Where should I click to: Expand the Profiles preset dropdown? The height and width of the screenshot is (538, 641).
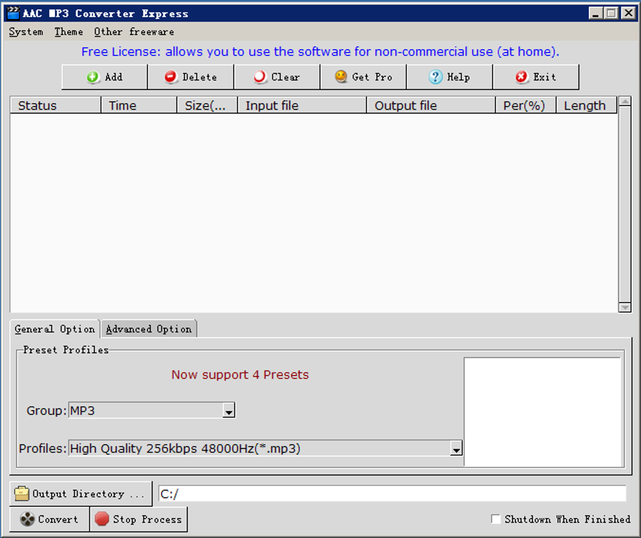click(x=456, y=448)
